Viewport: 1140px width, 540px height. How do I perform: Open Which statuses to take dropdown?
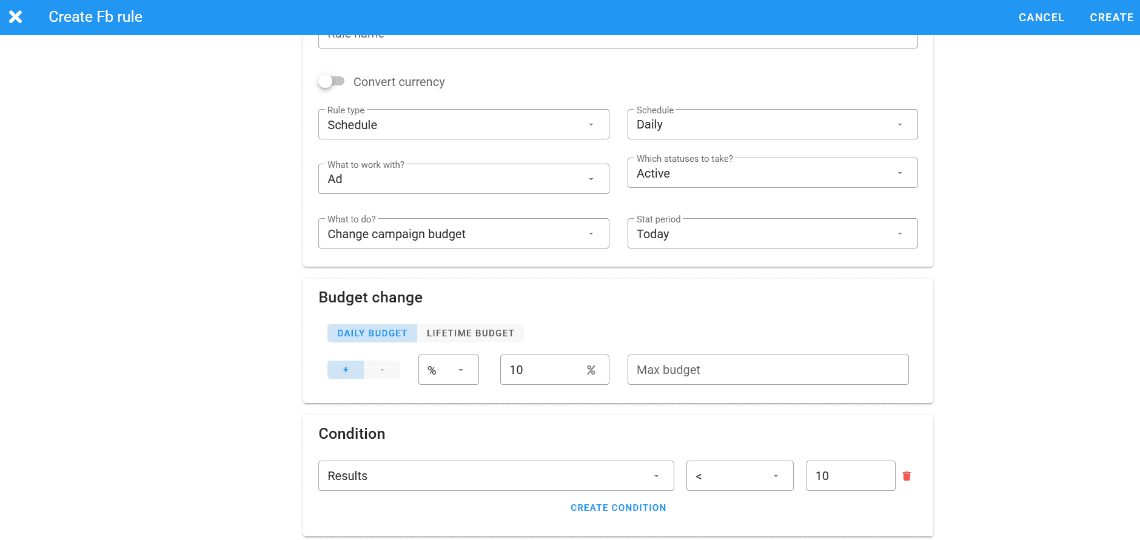tap(772, 173)
